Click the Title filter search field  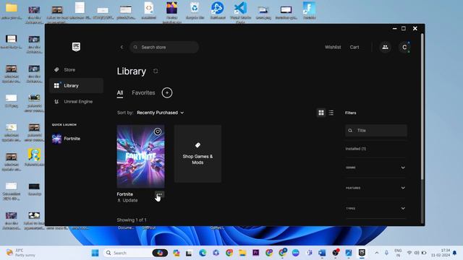pyautogui.click(x=376, y=130)
